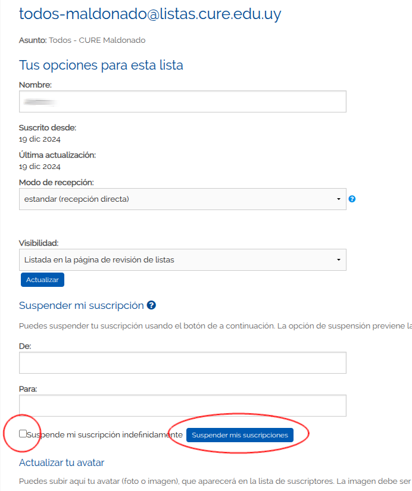Viewport: 412px width, 491px height.
Task: Click the Suspender mi suscripción heading text
Action: tap(81, 305)
